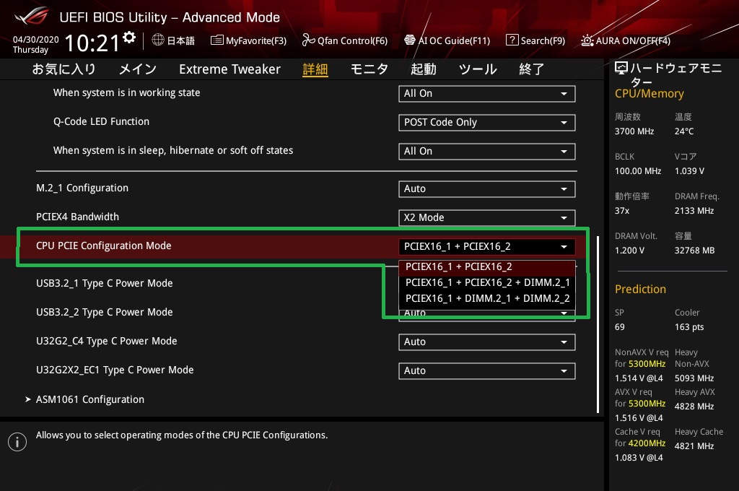Click the 04/30/2020 Thursday date
The image size is (739, 491).
[x=36, y=45]
